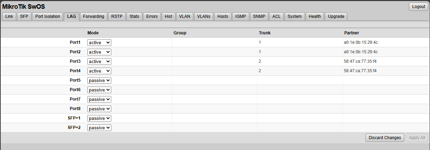Change the Port8 LAG mode dropdown
The height and width of the screenshot is (150, 430).
click(x=99, y=109)
